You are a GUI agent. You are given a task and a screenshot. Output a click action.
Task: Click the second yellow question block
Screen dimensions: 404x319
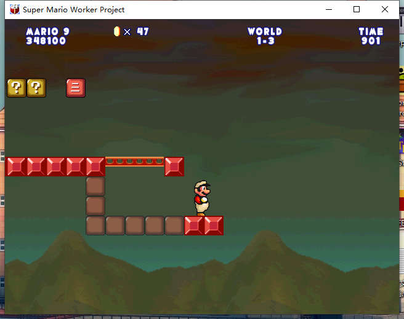click(36, 88)
